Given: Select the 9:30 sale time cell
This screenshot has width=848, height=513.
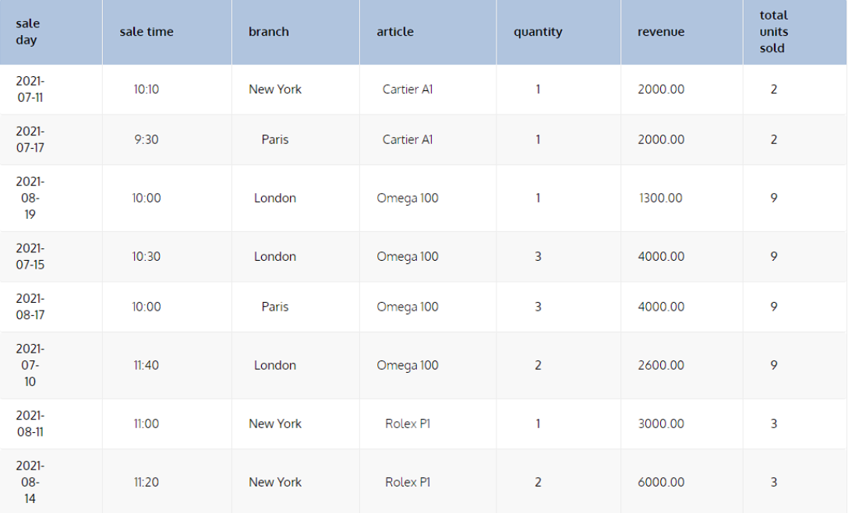Looking at the screenshot, I should click(x=147, y=140).
